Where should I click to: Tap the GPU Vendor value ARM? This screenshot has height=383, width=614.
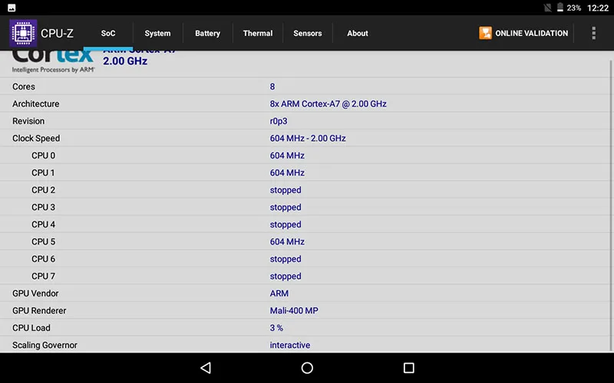[x=279, y=293]
